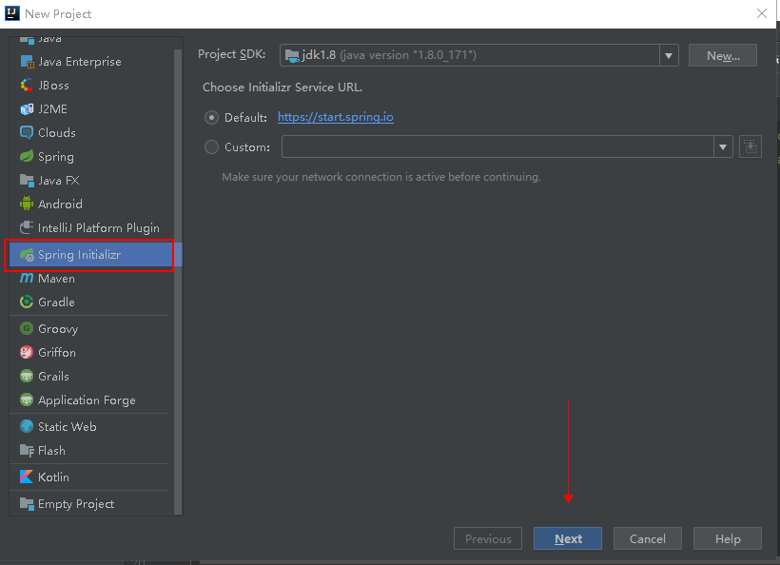Open the Project SDK dropdown arrow
Image resolution: width=780 pixels, height=565 pixels.
pos(669,55)
